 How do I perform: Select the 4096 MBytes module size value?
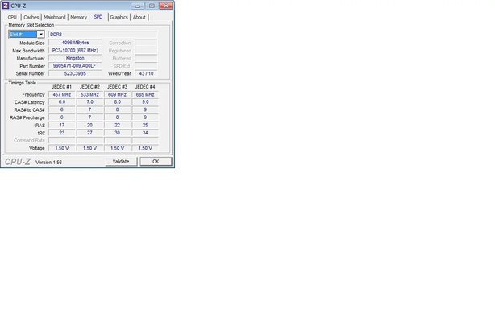click(75, 43)
